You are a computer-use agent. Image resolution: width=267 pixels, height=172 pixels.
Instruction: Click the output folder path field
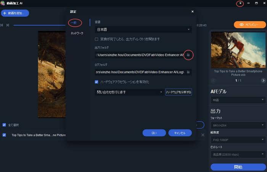coord(139,55)
